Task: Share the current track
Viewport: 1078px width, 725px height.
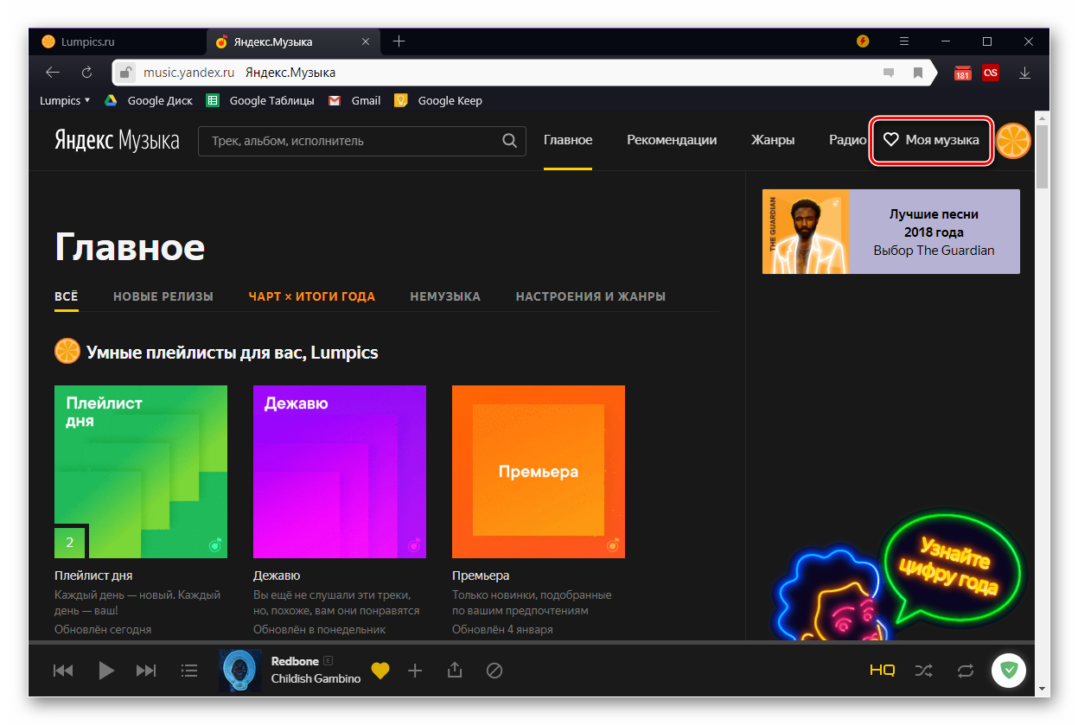Action: pyautogui.click(x=455, y=671)
